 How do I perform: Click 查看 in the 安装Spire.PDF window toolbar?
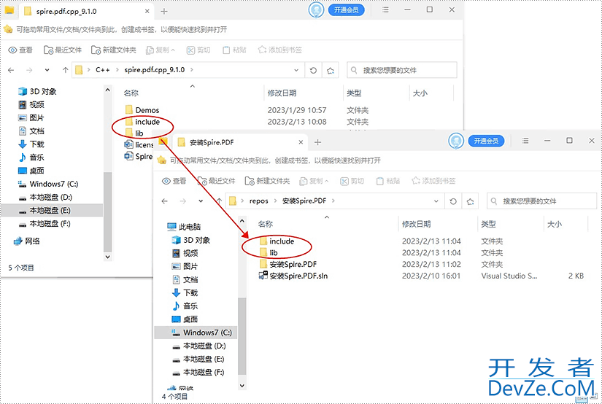174,181
